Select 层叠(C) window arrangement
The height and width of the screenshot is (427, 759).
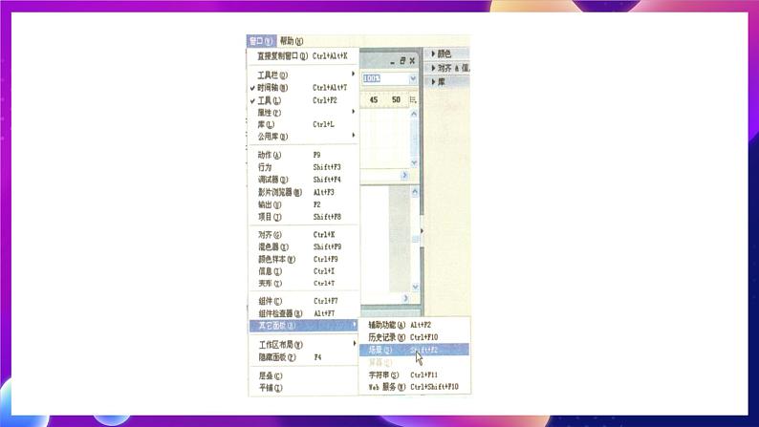pos(303,375)
